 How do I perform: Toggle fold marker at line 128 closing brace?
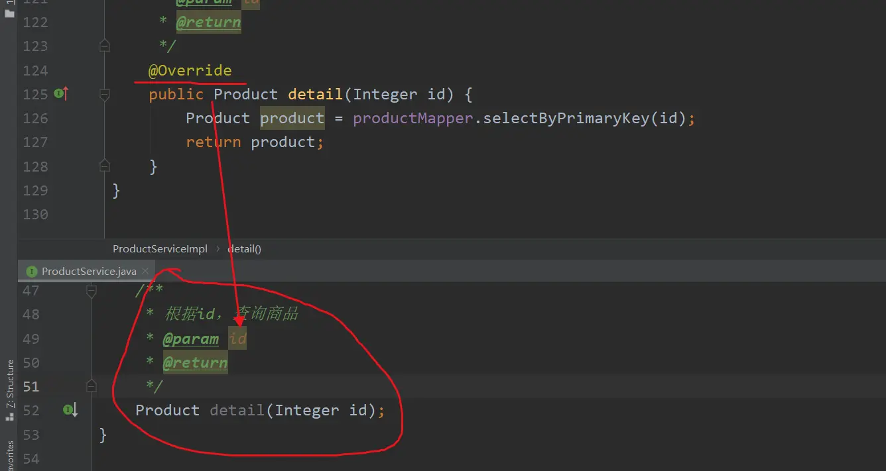[104, 165]
